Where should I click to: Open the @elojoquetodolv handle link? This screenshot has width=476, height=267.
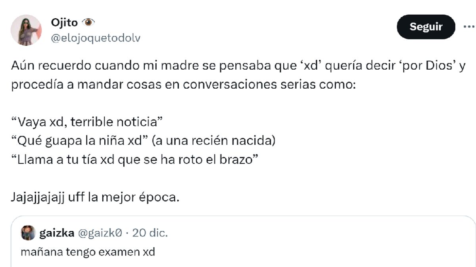tap(95, 38)
